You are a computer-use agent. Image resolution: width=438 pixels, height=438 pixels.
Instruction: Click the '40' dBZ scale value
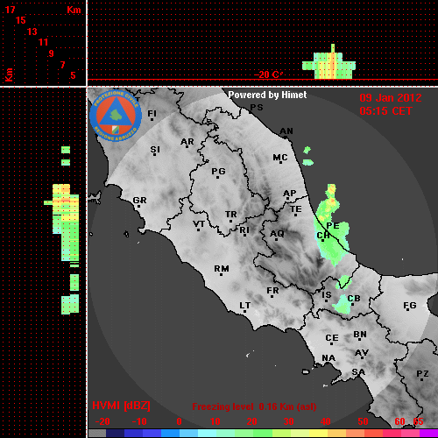point(326,421)
